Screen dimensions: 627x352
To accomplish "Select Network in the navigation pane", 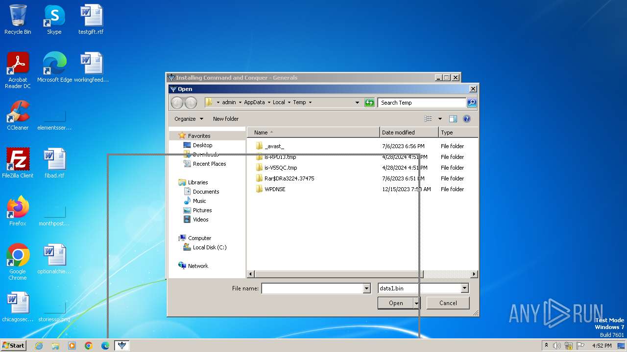I will point(198,266).
